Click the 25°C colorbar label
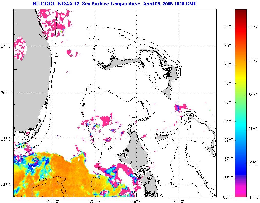This screenshot has height=203, width=260. click(x=253, y=60)
